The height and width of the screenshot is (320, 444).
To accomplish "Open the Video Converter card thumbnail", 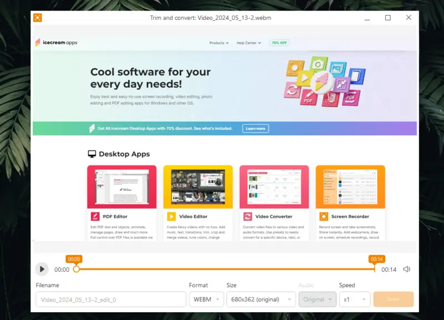I will tap(274, 187).
